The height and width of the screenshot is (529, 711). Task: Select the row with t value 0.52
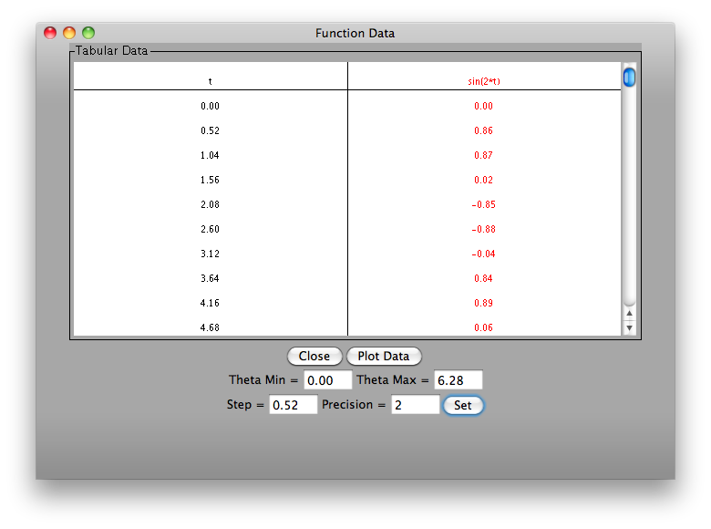click(x=211, y=130)
